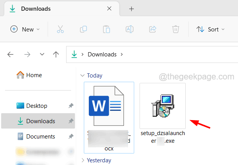The height and width of the screenshot is (165, 238).
Task: Click the New button in the toolbar
Action: (x=25, y=29)
